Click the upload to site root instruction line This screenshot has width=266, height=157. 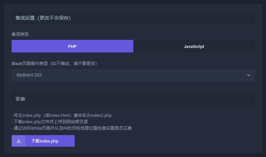[x=50, y=122]
